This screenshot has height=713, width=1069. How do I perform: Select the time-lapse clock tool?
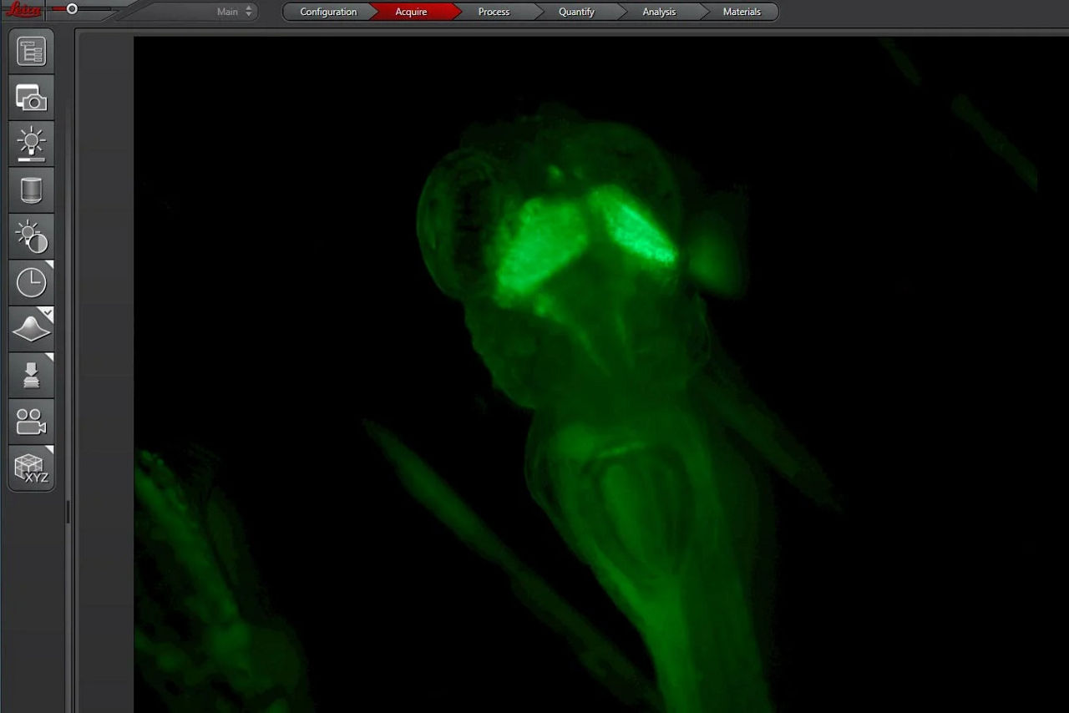point(31,281)
